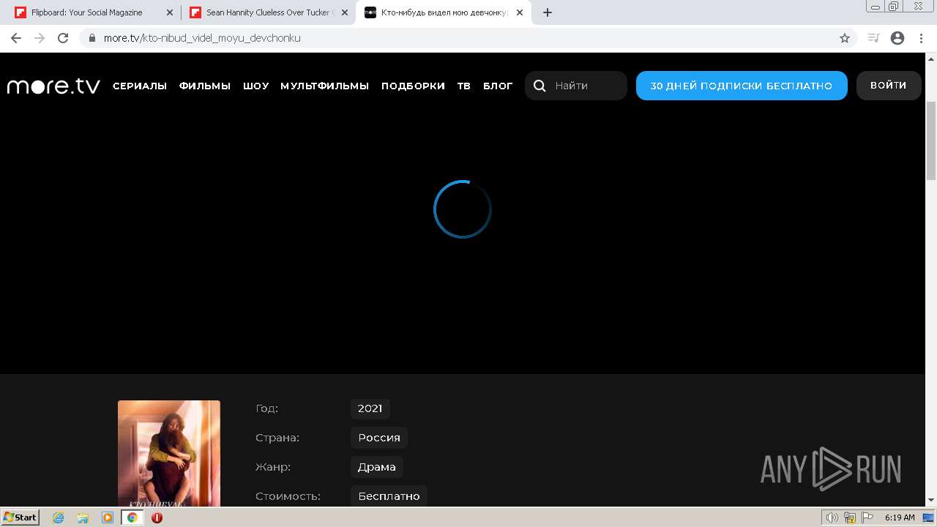Image resolution: width=937 pixels, height=527 pixels.
Task: Click the Action Center flag icon
Action: pos(867,517)
